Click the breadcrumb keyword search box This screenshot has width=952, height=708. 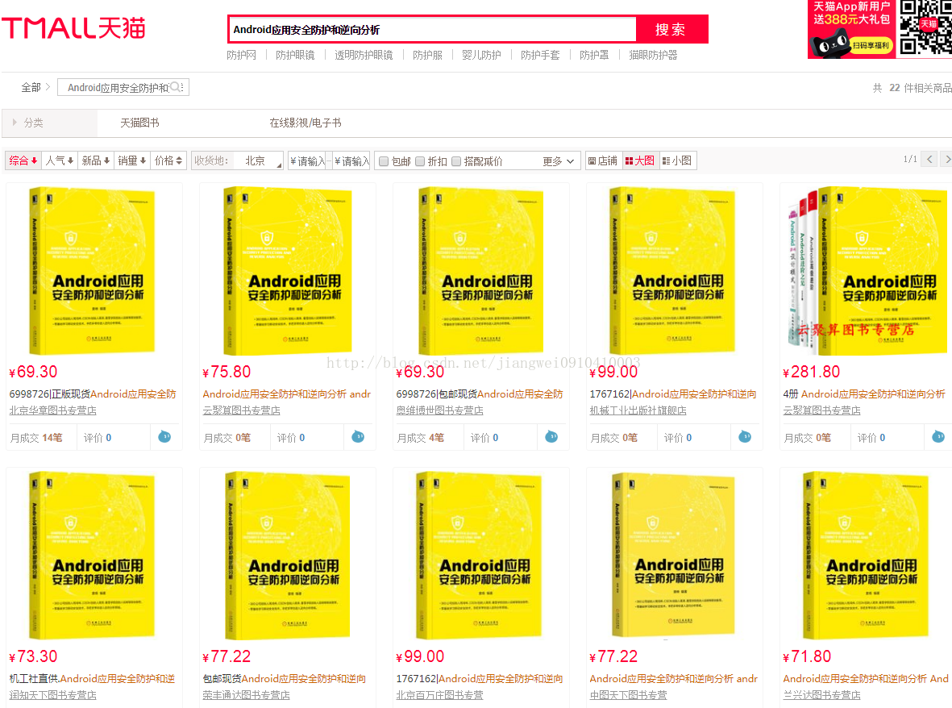tap(123, 87)
